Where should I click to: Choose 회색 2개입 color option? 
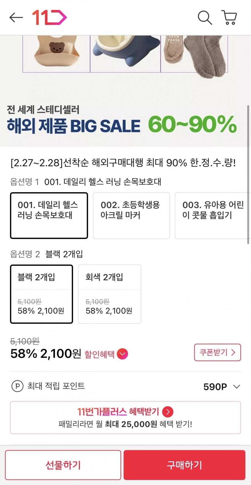click(x=109, y=294)
